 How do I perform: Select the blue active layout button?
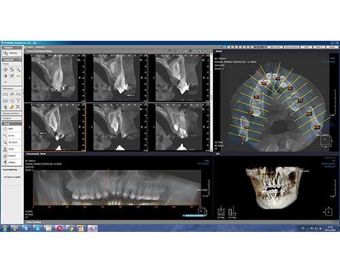[x=224, y=47]
